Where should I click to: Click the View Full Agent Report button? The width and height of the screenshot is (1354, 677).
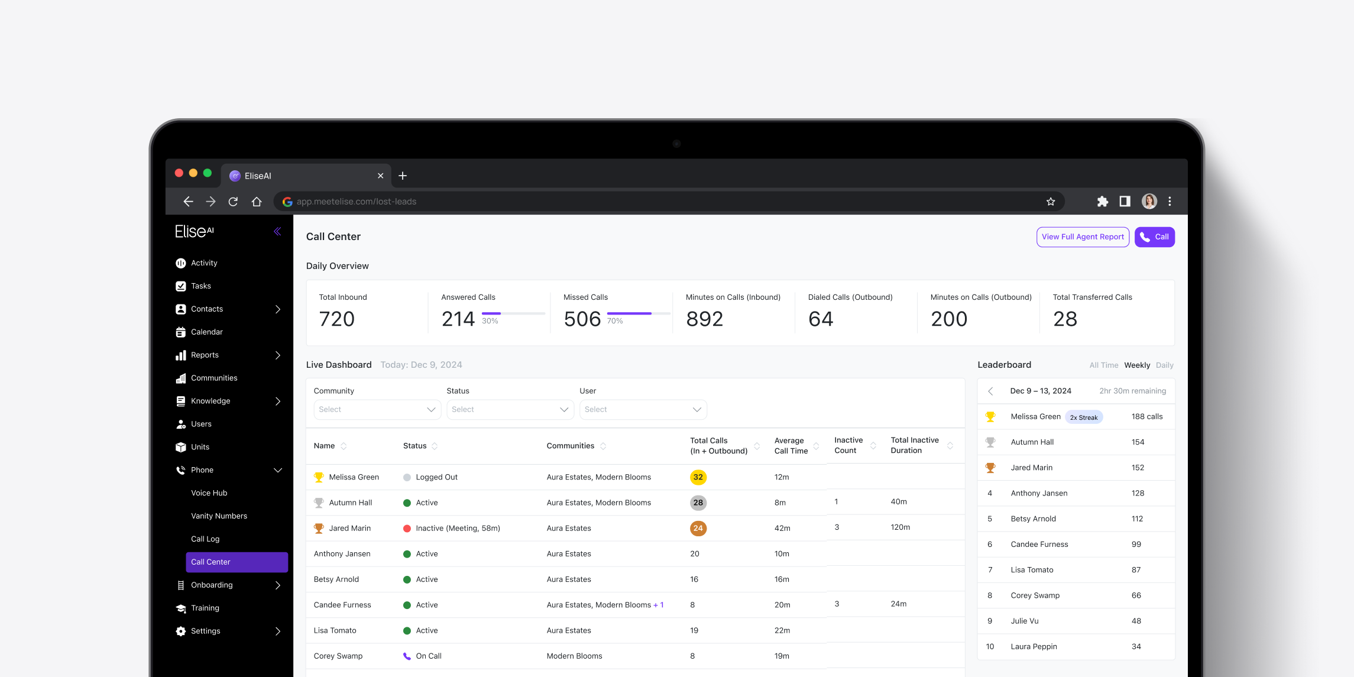pyautogui.click(x=1082, y=237)
